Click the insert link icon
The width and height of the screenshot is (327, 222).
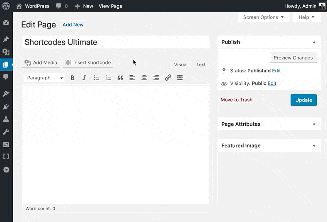coord(168,78)
